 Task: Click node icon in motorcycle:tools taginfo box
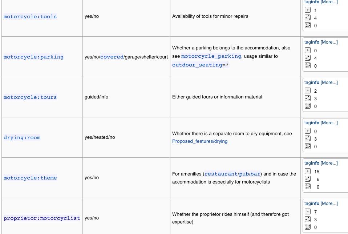point(308,10)
